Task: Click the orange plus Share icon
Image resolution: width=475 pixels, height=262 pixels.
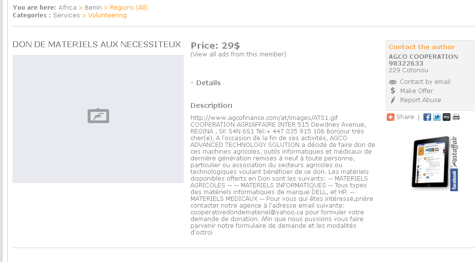Action: pyautogui.click(x=391, y=117)
